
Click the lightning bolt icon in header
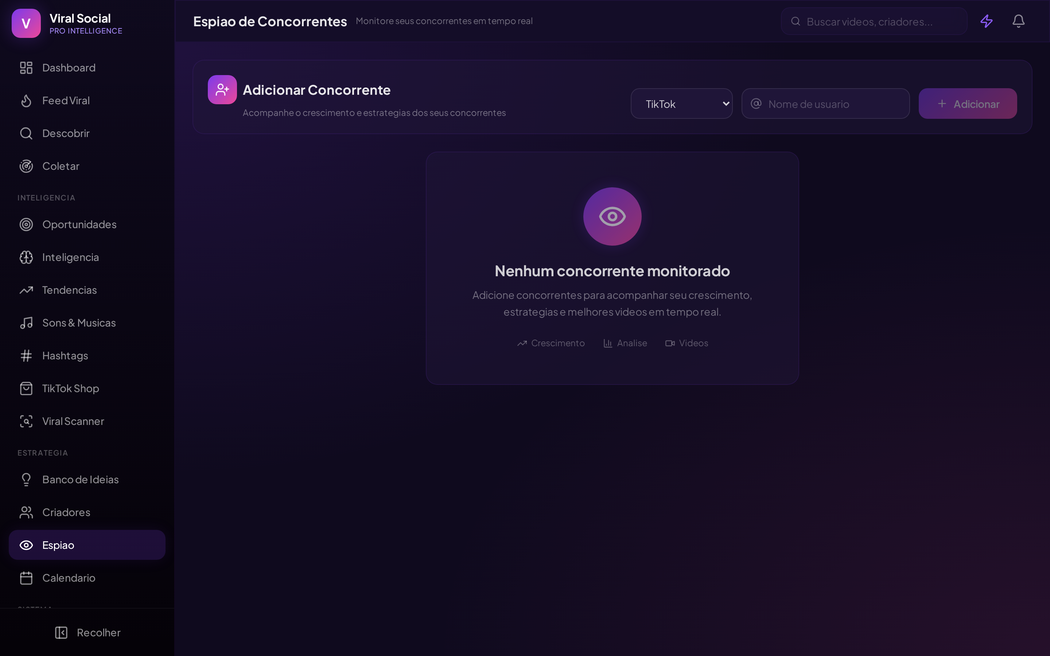point(987,21)
